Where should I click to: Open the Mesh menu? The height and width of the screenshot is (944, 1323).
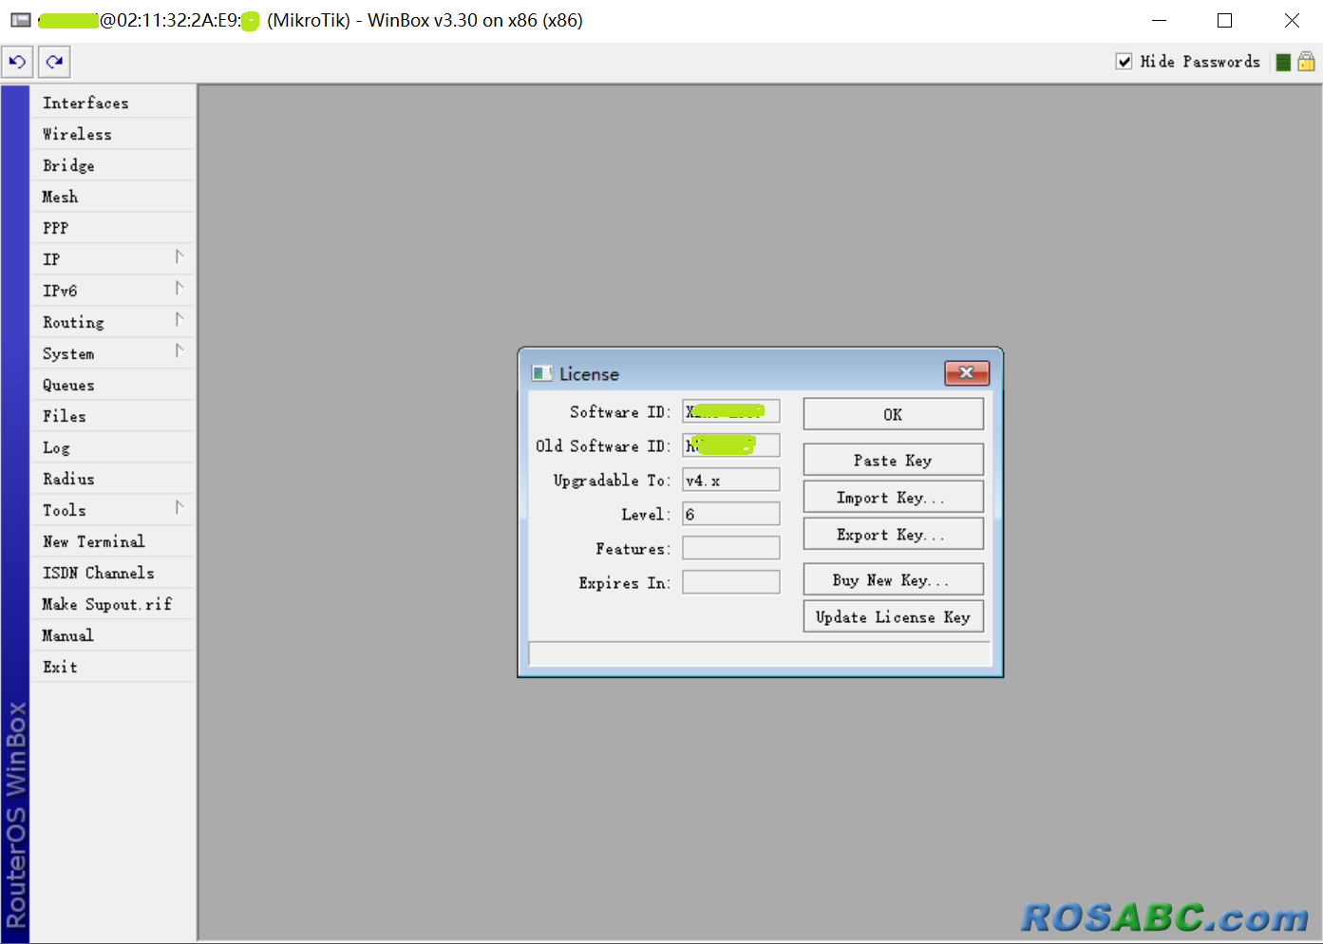(112, 197)
